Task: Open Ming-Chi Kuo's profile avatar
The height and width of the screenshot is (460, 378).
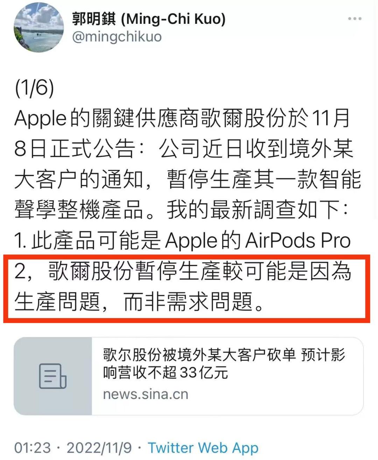Action: click(39, 27)
